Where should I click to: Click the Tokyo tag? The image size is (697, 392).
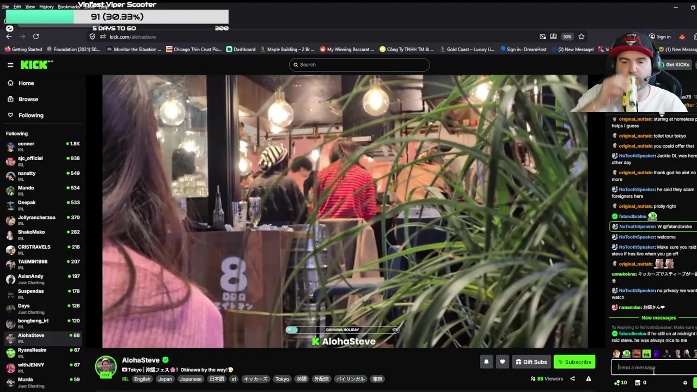click(282, 379)
